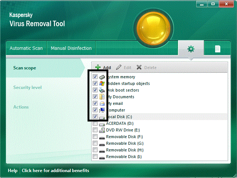This screenshot has width=237, height=178.
Task: Click the yellow status orb indicator
Action: tap(154, 28)
